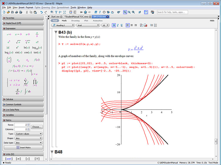Click the search for help input field
The width and height of the screenshot is (221, 165).
click(172, 12)
